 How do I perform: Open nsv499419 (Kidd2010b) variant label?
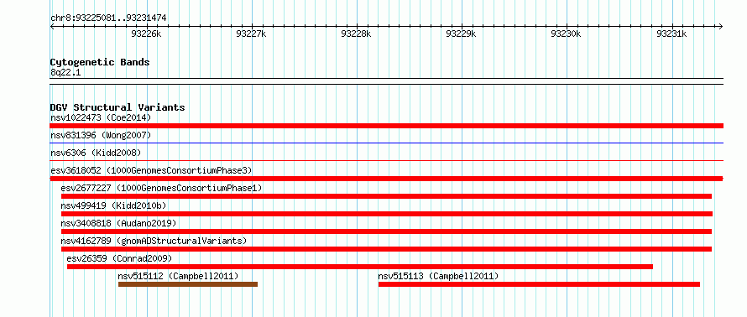(113, 205)
